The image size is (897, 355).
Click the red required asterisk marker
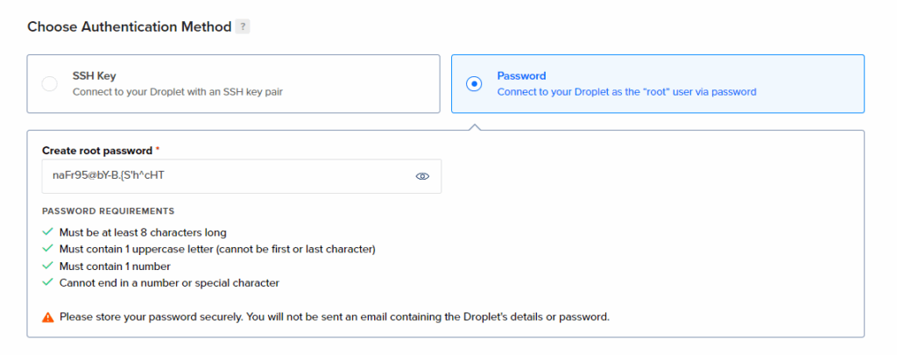[x=158, y=150]
